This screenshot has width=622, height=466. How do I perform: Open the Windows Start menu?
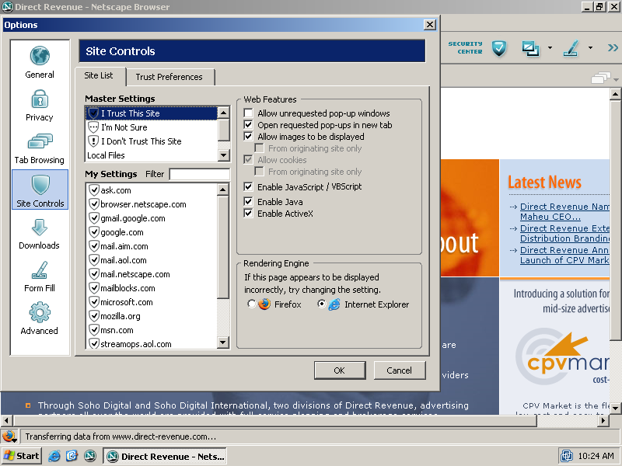(x=22, y=456)
